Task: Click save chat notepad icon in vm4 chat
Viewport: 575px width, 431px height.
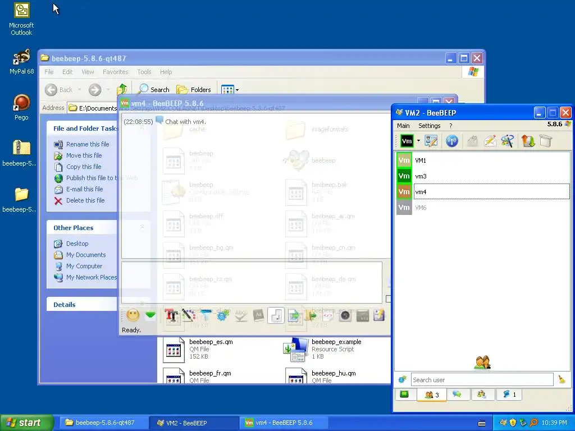Action: point(379,315)
